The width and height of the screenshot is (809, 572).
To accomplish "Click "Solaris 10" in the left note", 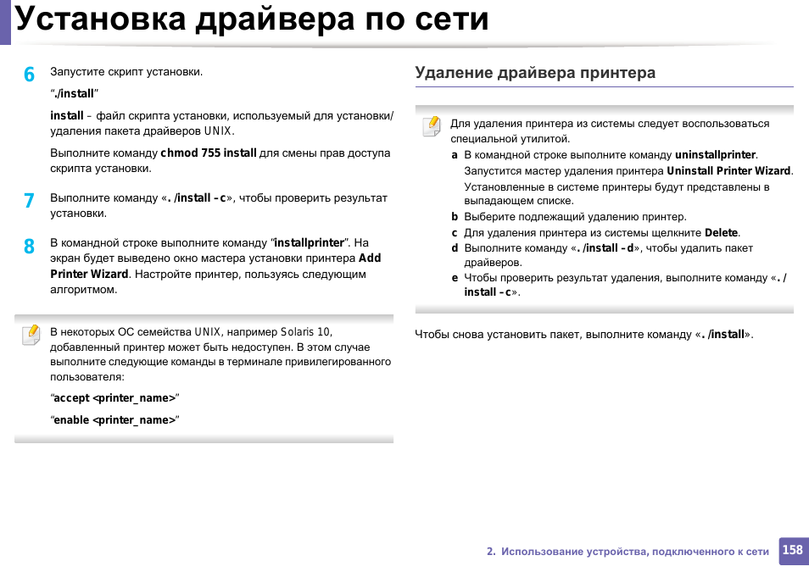I will [x=307, y=332].
